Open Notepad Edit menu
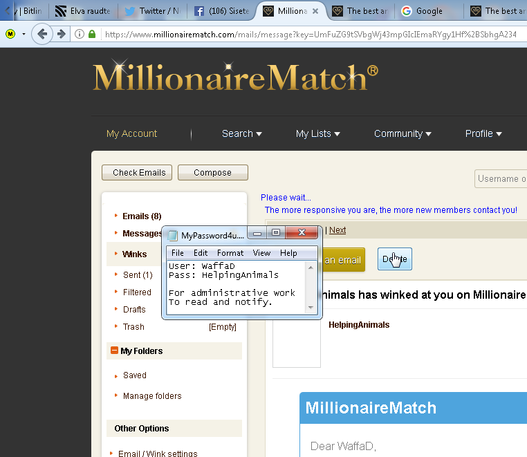The image size is (527, 457). point(201,252)
